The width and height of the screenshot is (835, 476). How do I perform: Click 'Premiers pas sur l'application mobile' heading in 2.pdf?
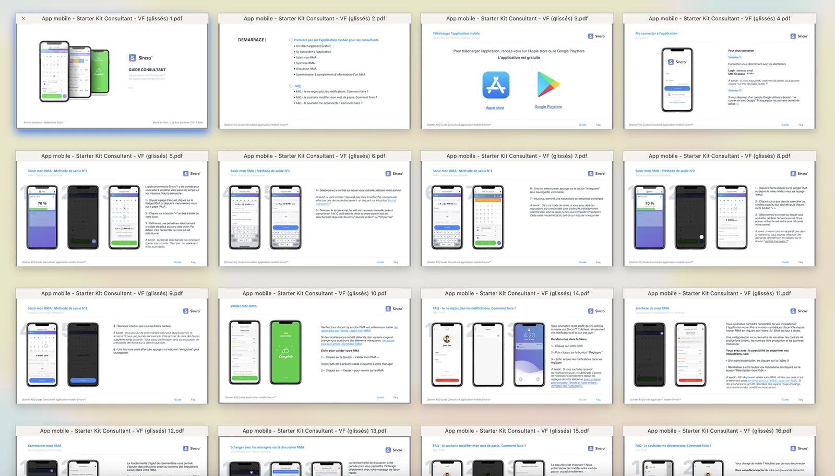[336, 40]
